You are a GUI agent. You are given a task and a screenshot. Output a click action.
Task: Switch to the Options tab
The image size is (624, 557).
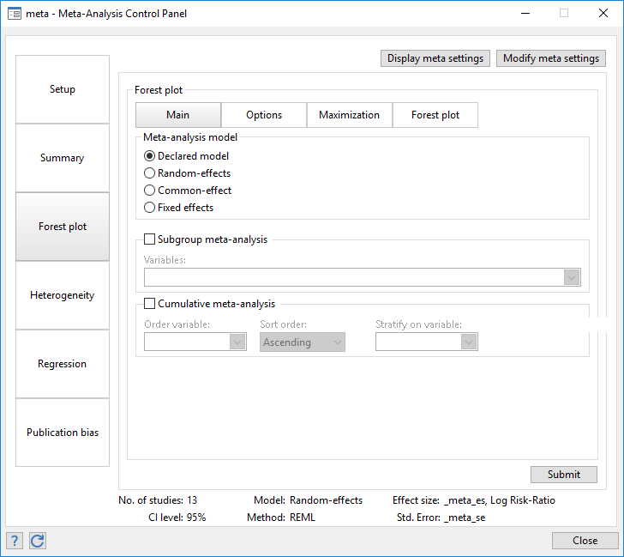264,115
